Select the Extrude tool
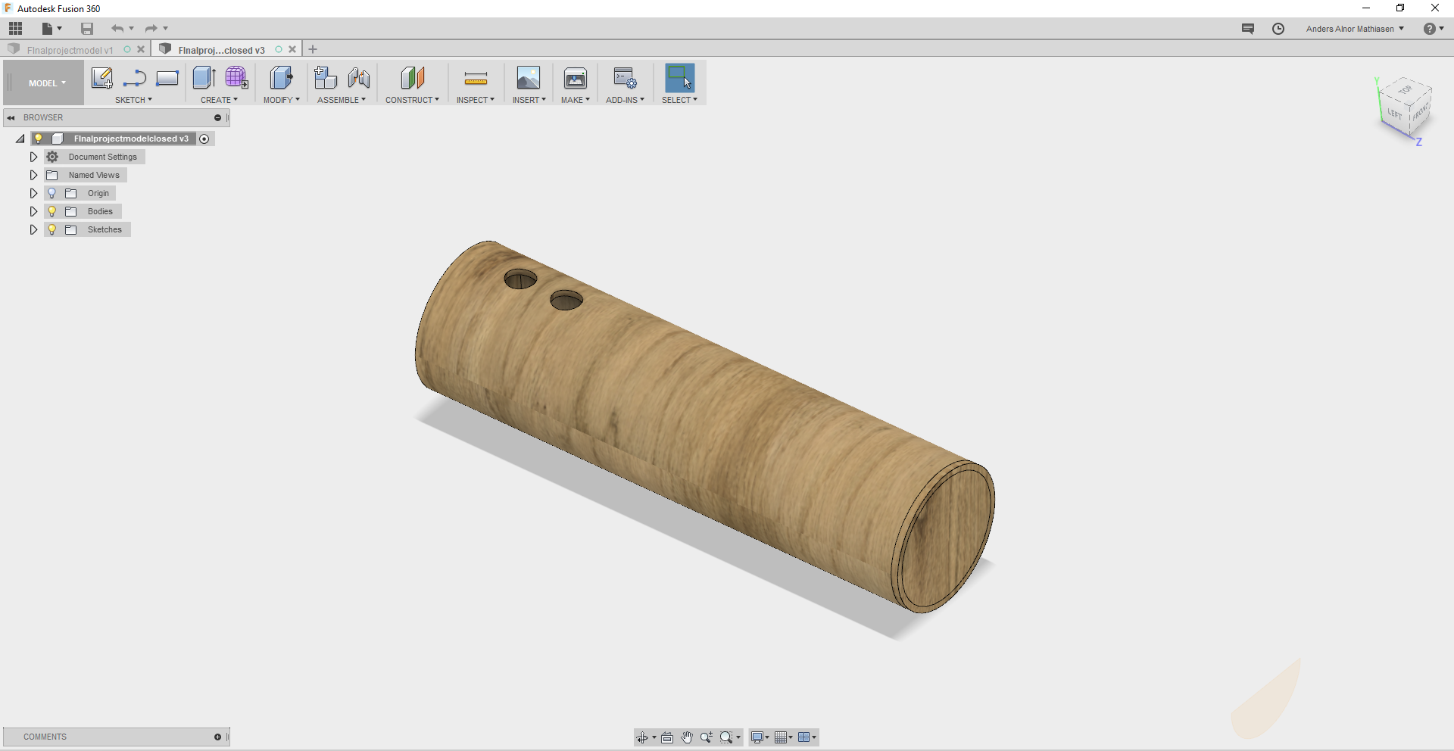 pyautogui.click(x=204, y=78)
